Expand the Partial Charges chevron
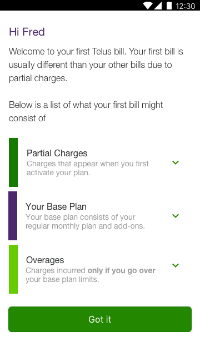Image resolution: width=200 pixels, height=356 pixels. pos(176,162)
